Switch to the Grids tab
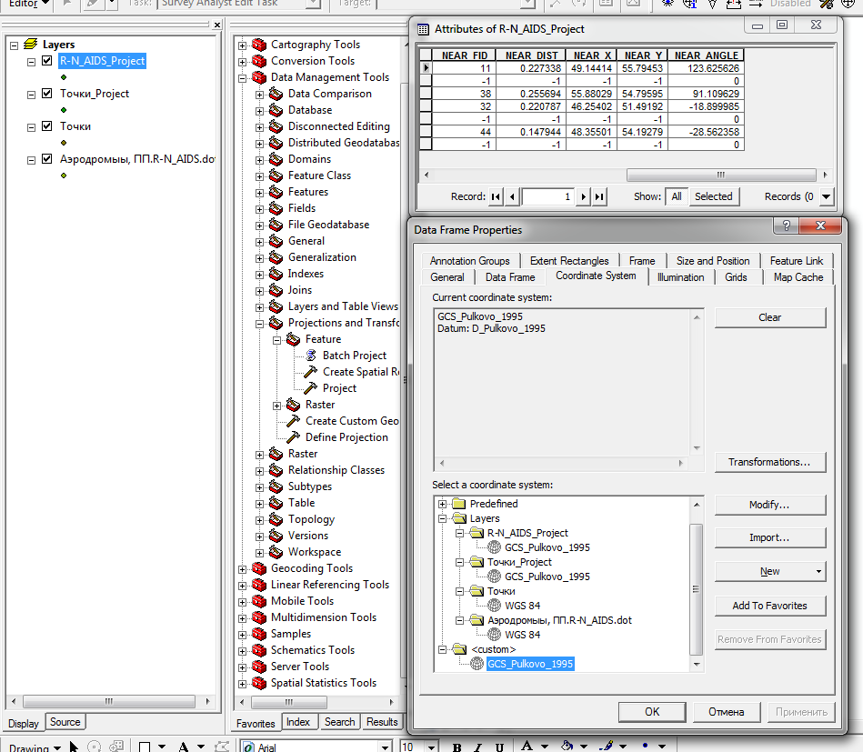This screenshot has height=752, width=863. (x=736, y=277)
